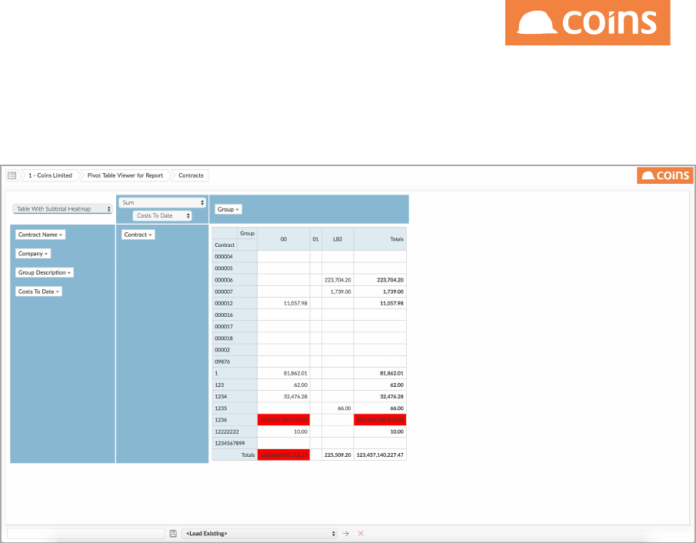Click row label 000017

pyautogui.click(x=224, y=326)
